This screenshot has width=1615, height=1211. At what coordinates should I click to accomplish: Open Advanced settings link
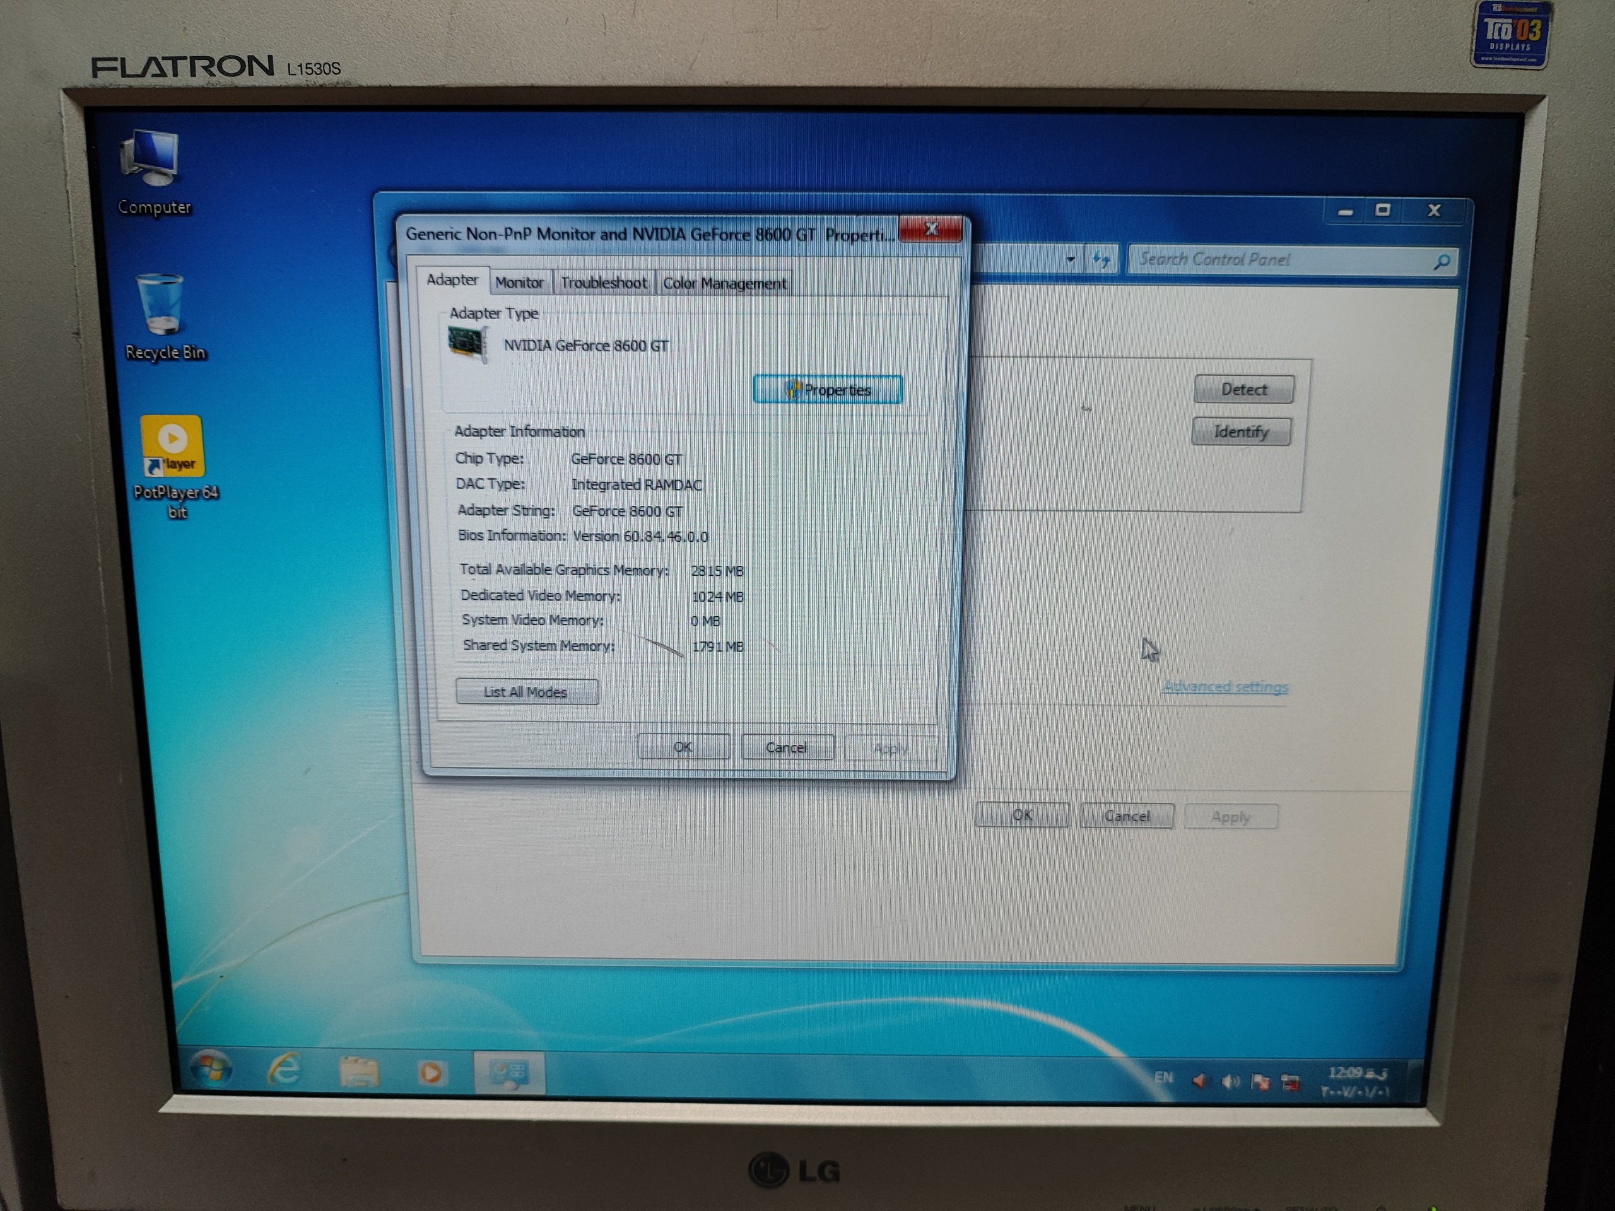click(x=1225, y=686)
